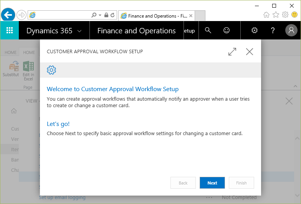Click the yellow smiley browser feedback icon
The height and width of the screenshot is (204, 301).
[x=294, y=15]
